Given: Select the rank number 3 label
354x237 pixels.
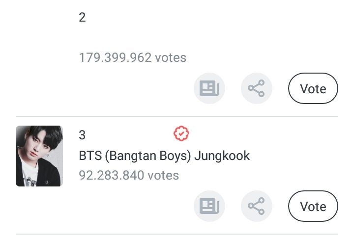Looking at the screenshot, I should pos(82,135).
